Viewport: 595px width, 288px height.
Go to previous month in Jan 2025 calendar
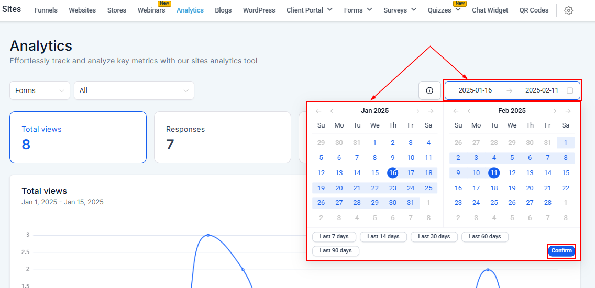pyautogui.click(x=332, y=111)
